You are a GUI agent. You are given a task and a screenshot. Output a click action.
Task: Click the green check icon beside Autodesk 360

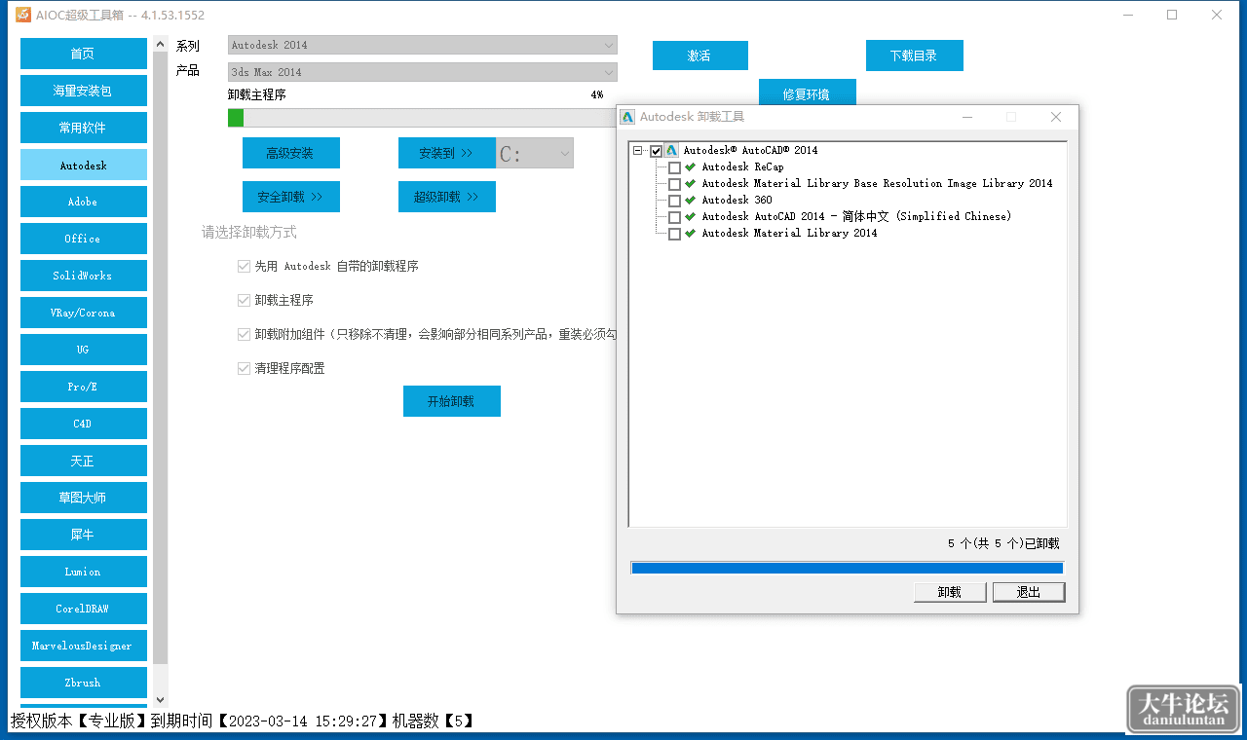click(x=691, y=201)
